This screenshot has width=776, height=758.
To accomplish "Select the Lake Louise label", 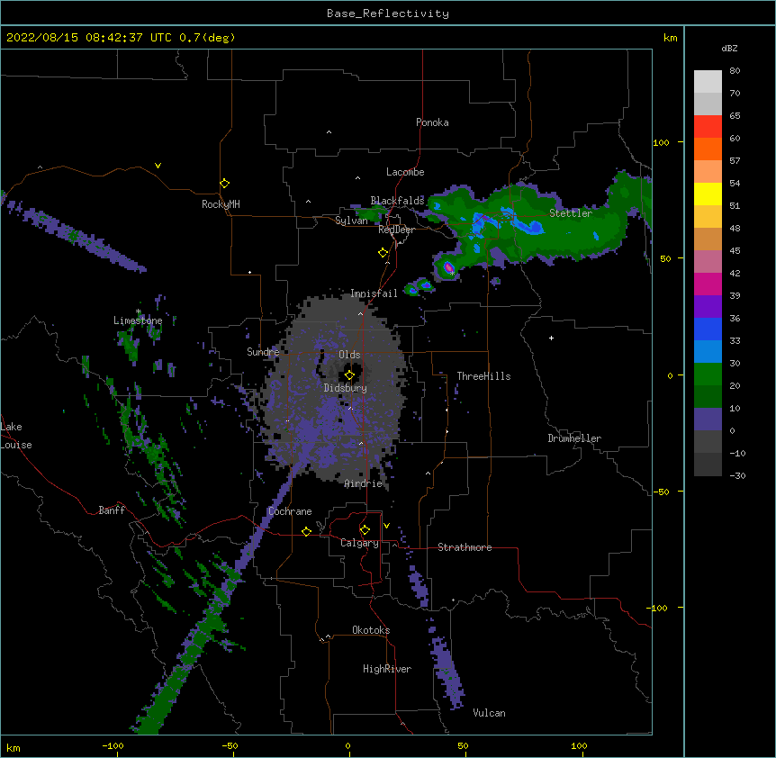I will (x=16, y=436).
